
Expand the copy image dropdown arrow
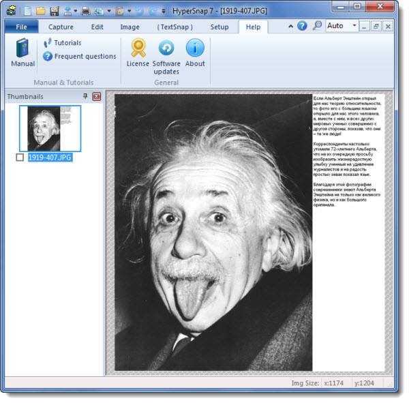click(109, 11)
